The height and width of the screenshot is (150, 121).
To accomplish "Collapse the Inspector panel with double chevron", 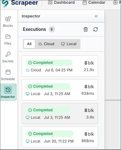I will tap(96, 16).
